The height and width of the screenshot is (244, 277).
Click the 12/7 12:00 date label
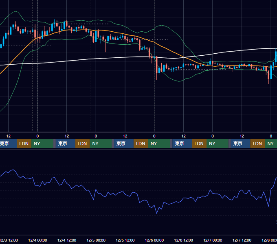[242, 240]
